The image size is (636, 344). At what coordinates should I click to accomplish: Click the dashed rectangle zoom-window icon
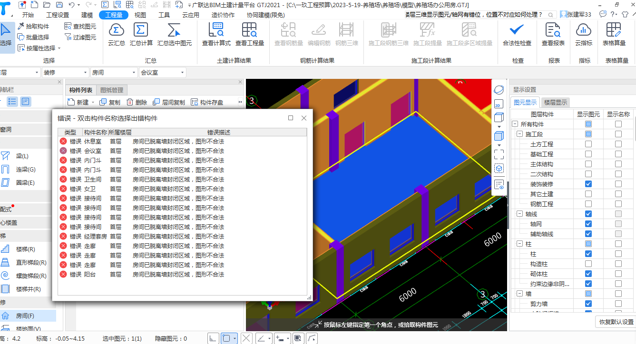pos(499,154)
